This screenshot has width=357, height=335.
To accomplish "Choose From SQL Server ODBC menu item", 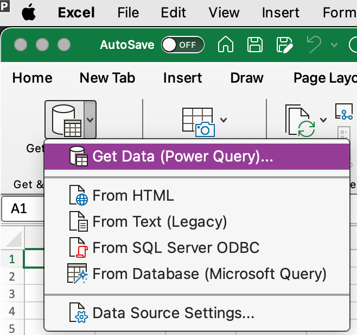I will [197, 247].
